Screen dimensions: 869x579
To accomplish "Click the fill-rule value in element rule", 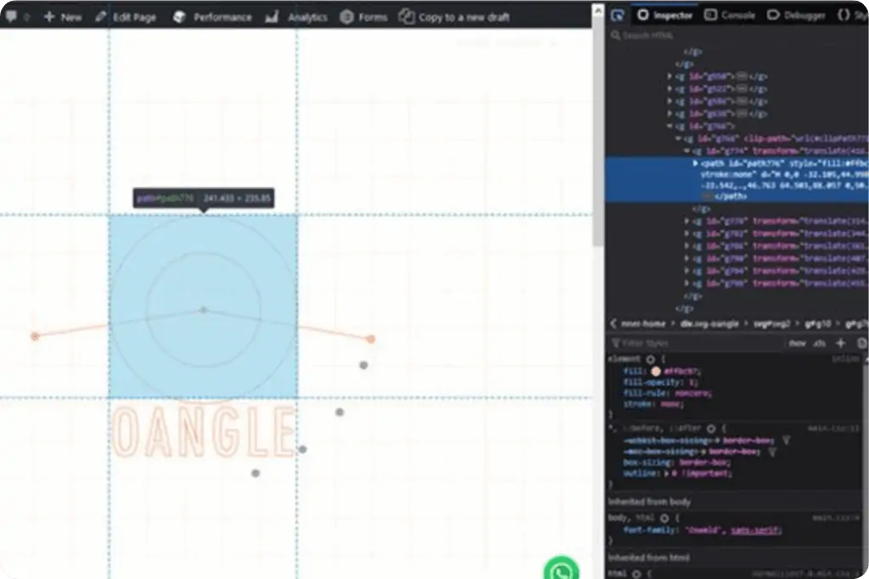I will [692, 393].
